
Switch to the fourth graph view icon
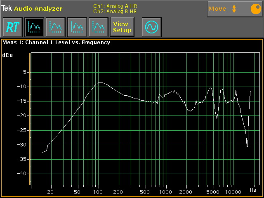click(99, 27)
